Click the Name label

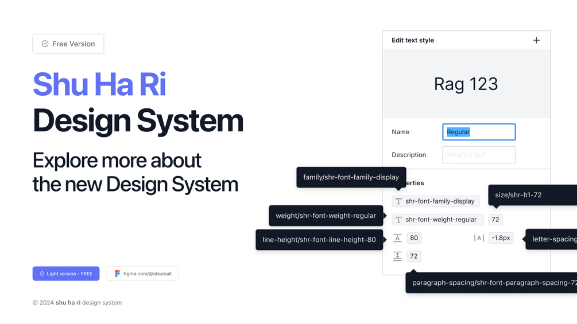click(400, 132)
